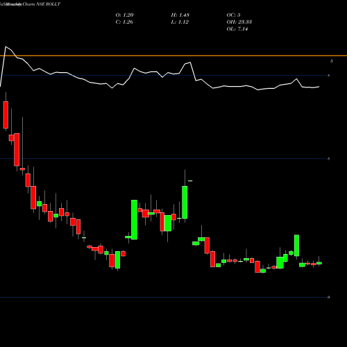Click the 'OH: 23.33' percentage value
The width and height of the screenshot is (347, 347).
click(x=239, y=22)
